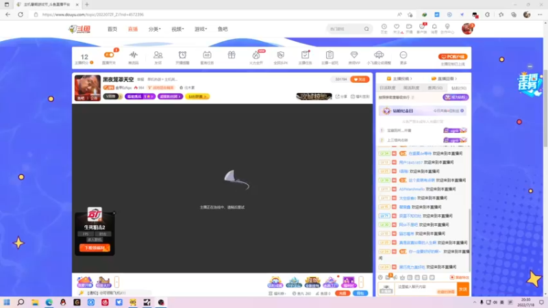Click the browser refresh button

21,14
